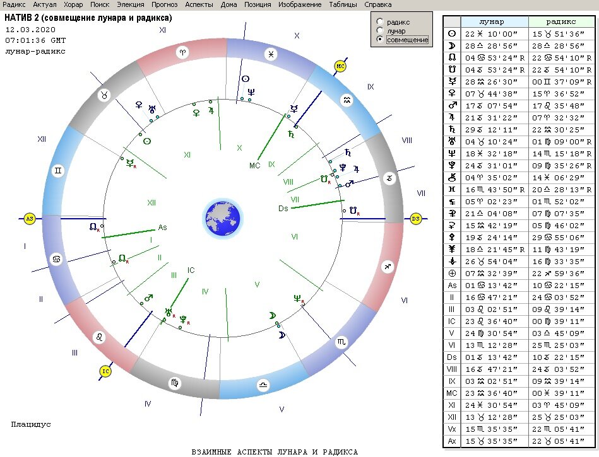Click the time 07:01:36 GMT
Viewport: 599px width, 457px height.
click(x=35, y=40)
